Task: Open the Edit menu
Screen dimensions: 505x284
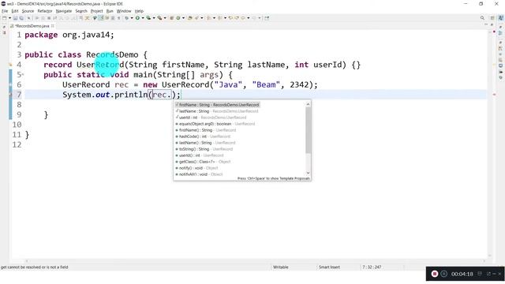Action: [15, 11]
